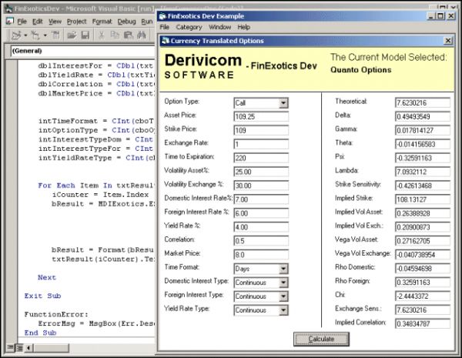Open Visual Basic Run menu
Image resolution: width=462 pixels, height=358 pixels.
pos(147,22)
